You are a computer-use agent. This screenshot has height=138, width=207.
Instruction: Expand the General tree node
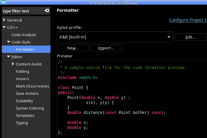coord(4,20)
